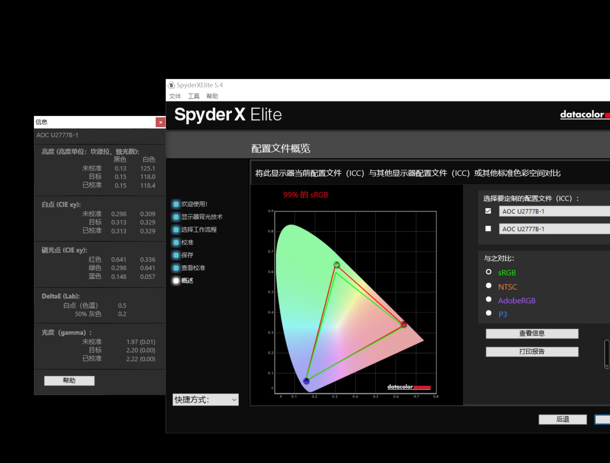
Task: Select the NTSC comparison radio button
Action: click(489, 286)
